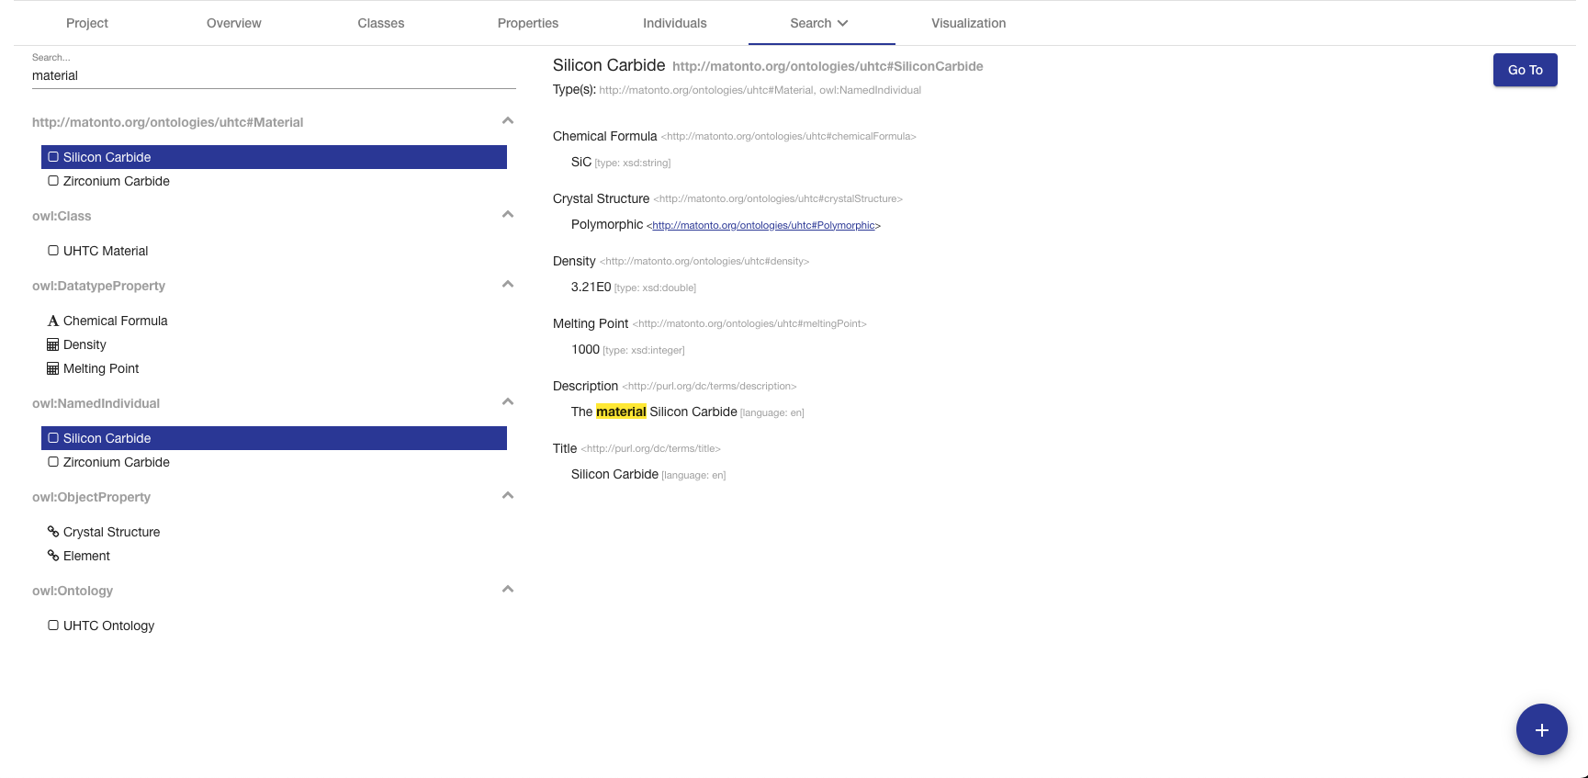Viewport: 1588px width, 778px height.
Task: Click the 'Silicon Carbide' entity heading
Action: (609, 65)
